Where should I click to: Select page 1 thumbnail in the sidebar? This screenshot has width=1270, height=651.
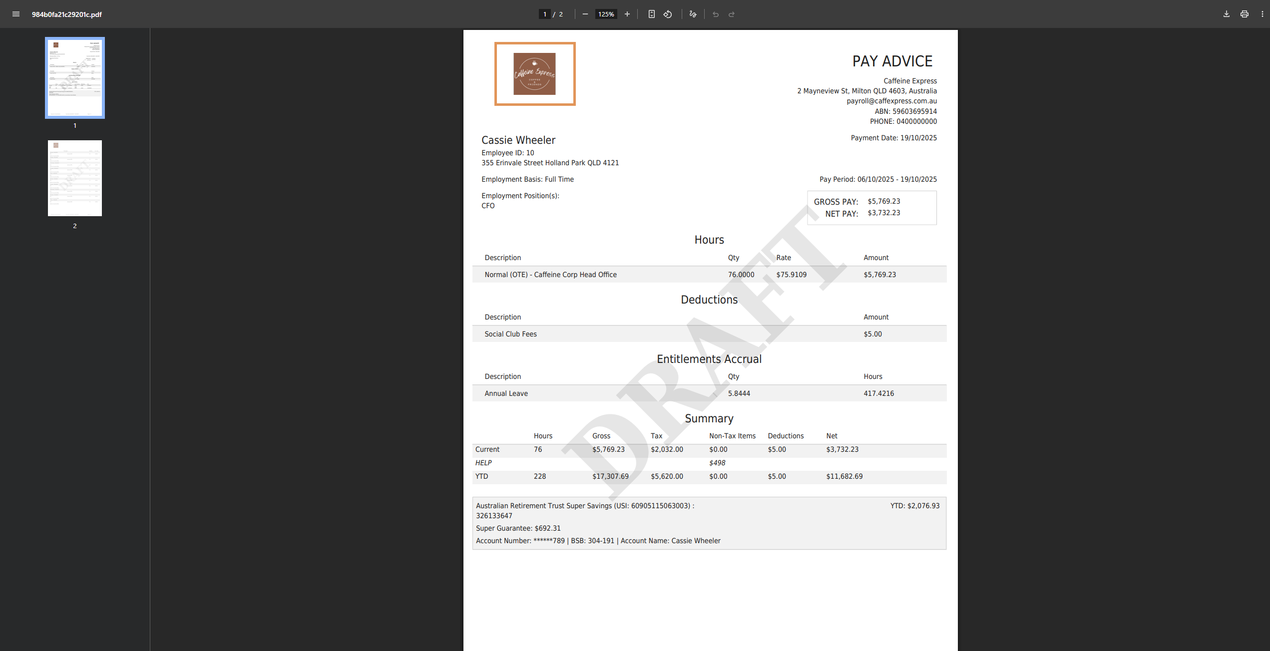click(x=75, y=78)
